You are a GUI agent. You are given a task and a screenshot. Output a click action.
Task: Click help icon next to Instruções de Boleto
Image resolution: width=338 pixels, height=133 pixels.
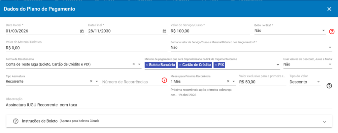16,121
